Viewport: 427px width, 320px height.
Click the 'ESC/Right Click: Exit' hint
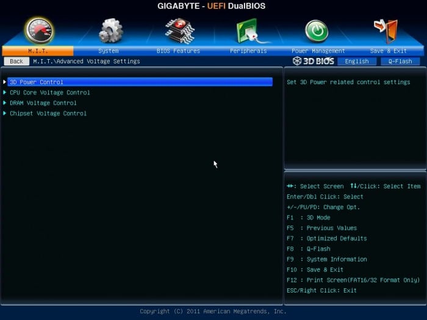(321, 290)
